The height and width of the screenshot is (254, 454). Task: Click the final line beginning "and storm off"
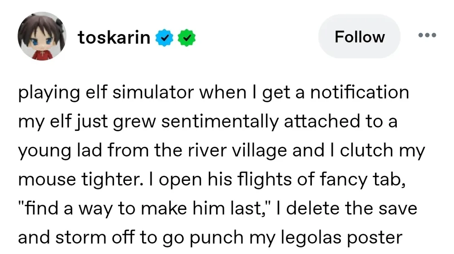coord(210,238)
